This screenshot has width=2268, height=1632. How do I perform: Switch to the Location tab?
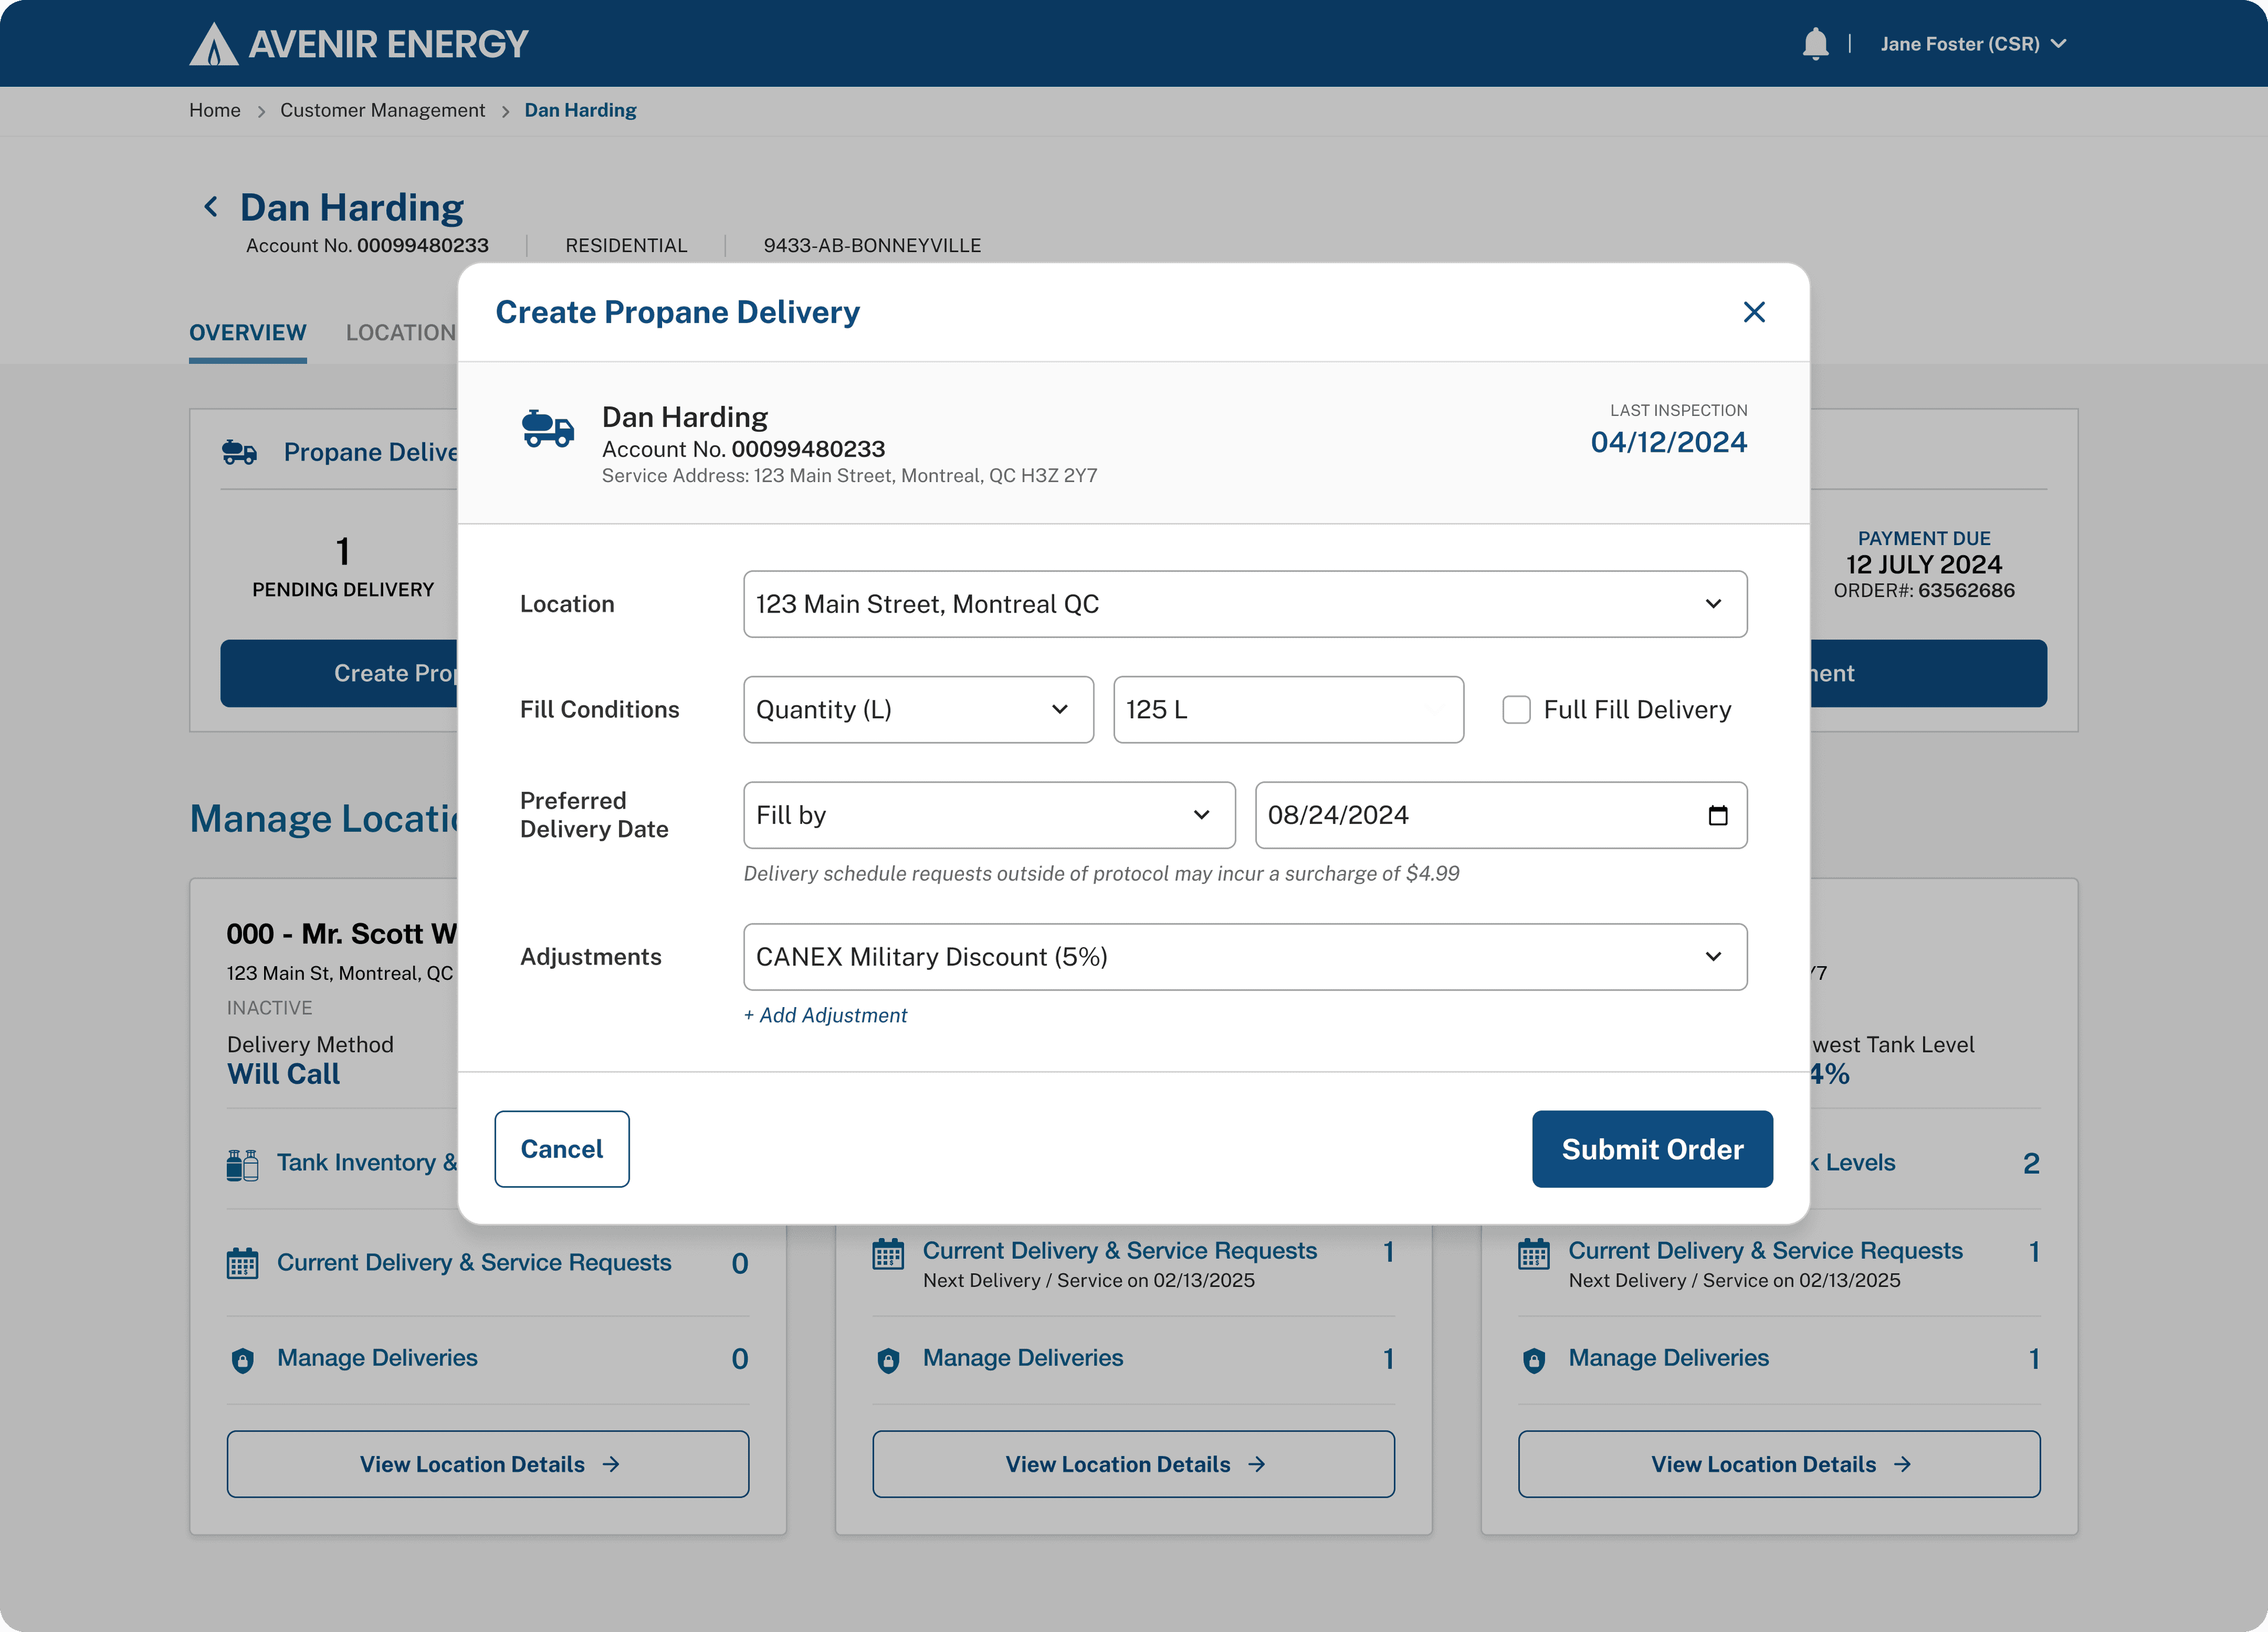pos(401,333)
